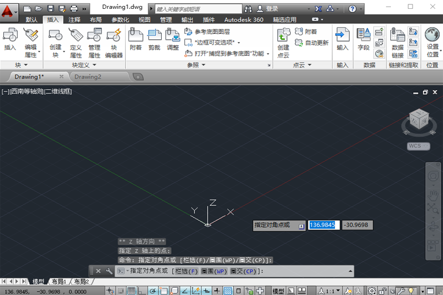Screen dimensions: 443x295
Task: Open the Help question mark icon
Action: (x=352, y=9)
